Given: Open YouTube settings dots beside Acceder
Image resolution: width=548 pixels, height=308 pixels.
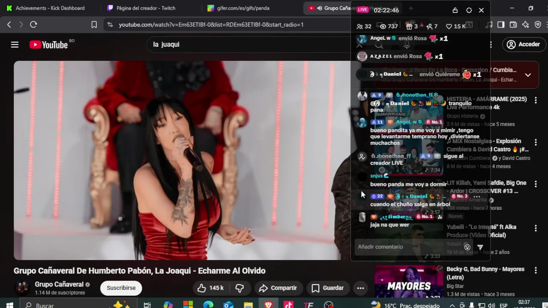Looking at the screenshot, I should (x=491, y=44).
